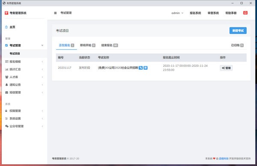Screen dimensions: 257x166
Task: Open the red notification bell icon
Action: [245, 13]
